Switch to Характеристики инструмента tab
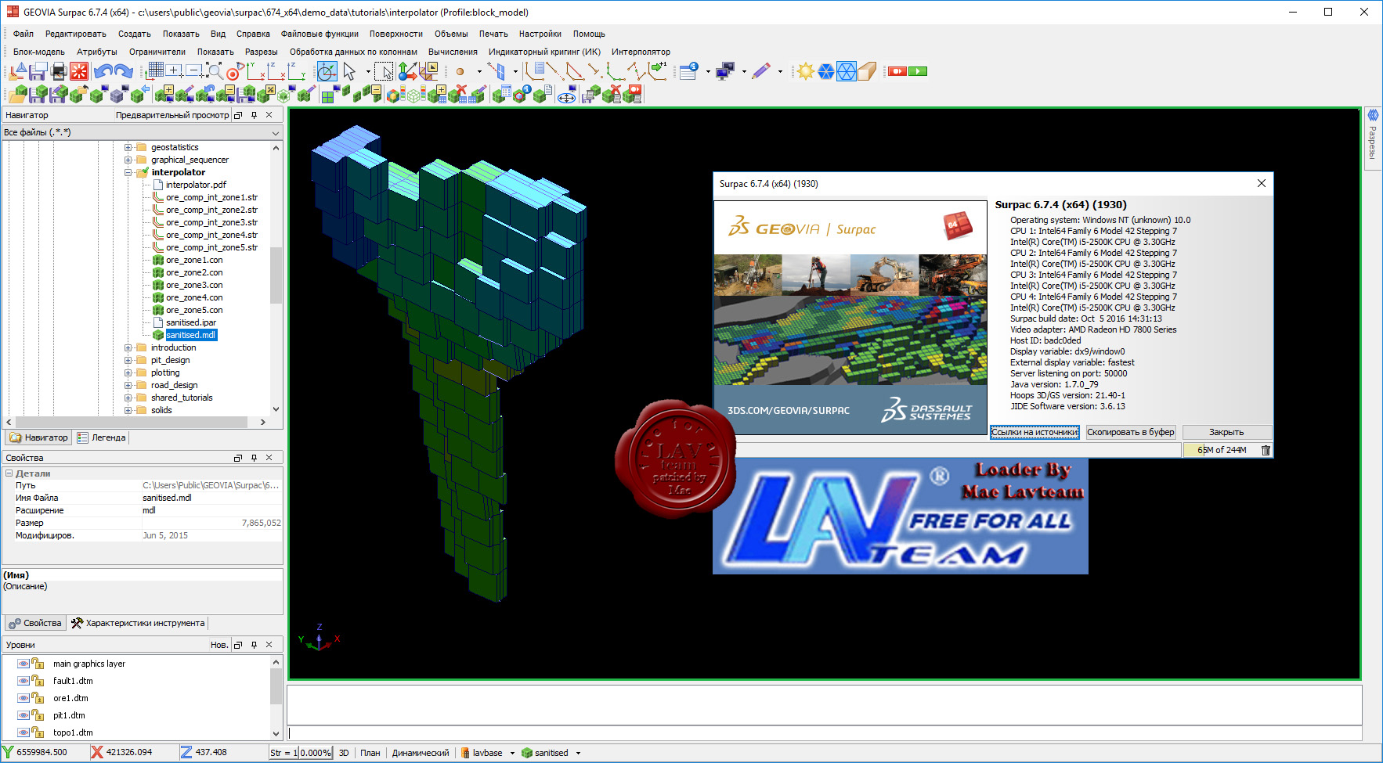The image size is (1383, 763). (x=138, y=623)
